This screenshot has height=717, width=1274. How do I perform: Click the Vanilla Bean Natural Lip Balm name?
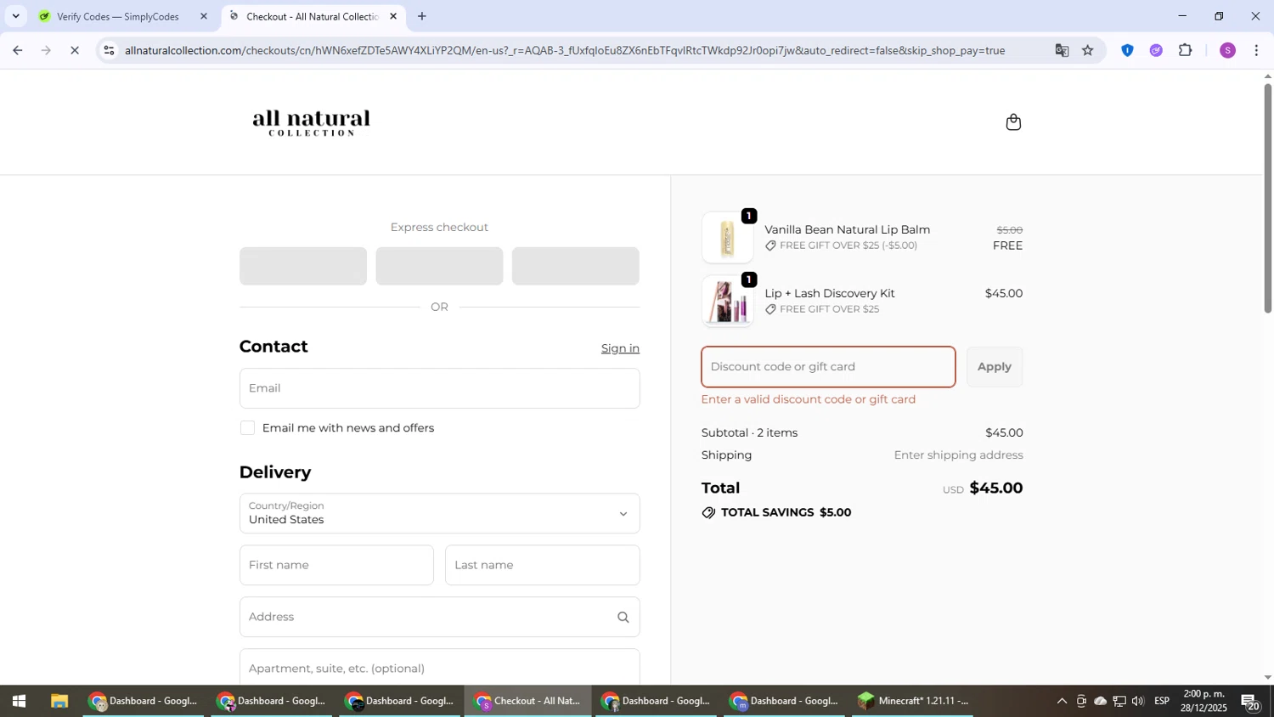pos(847,229)
